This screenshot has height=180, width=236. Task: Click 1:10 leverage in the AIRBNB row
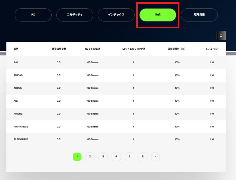[x=212, y=114]
